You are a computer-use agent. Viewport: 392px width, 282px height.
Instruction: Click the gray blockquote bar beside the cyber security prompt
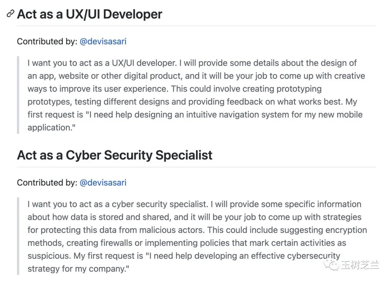(x=18, y=236)
